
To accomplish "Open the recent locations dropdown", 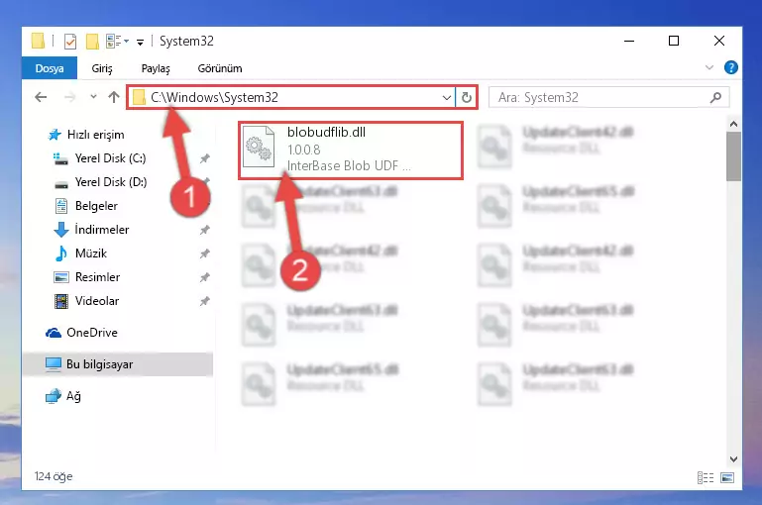I will pos(93,97).
